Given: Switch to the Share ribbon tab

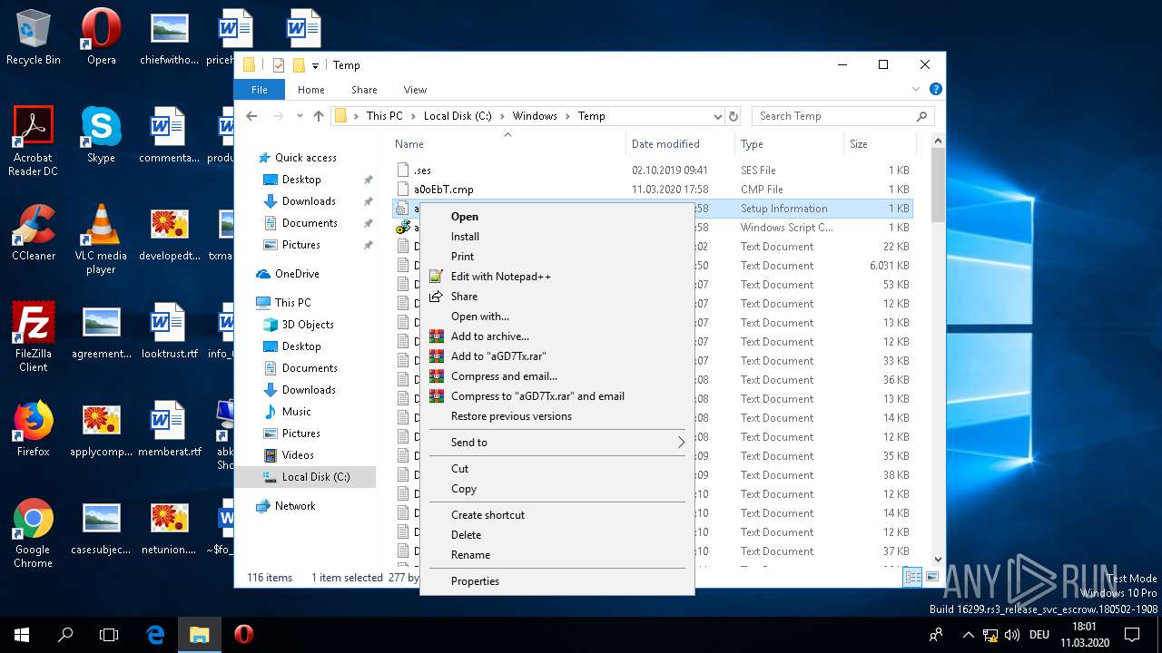Looking at the screenshot, I should pyautogui.click(x=364, y=90).
